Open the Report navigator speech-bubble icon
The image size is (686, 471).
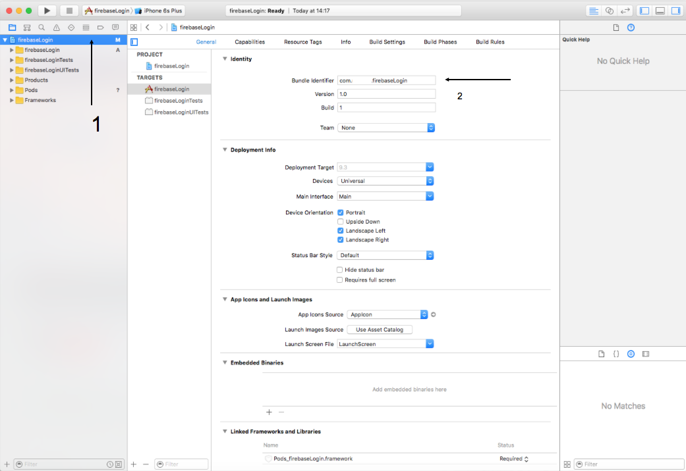coord(115,28)
